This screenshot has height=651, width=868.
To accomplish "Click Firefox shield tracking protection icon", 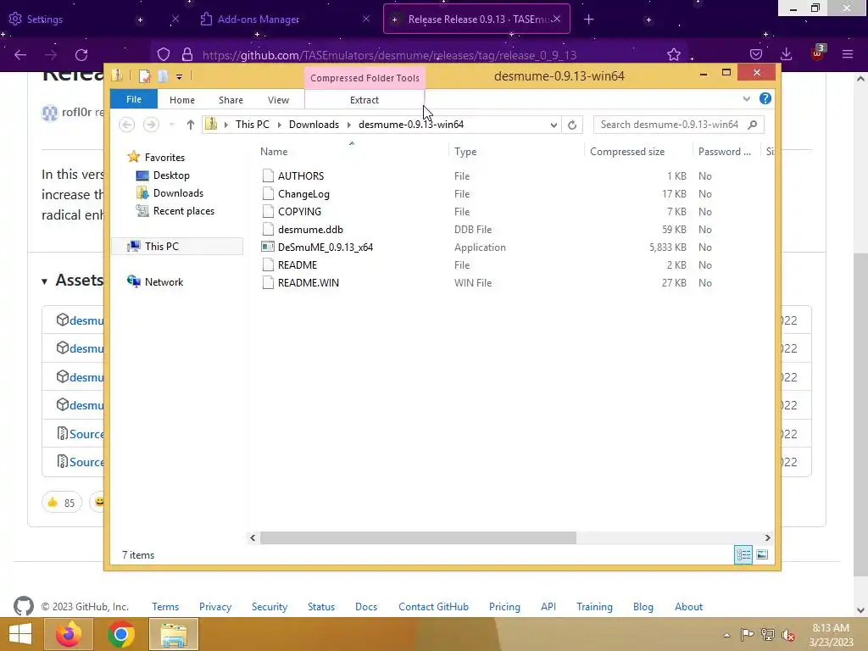I will tap(164, 55).
